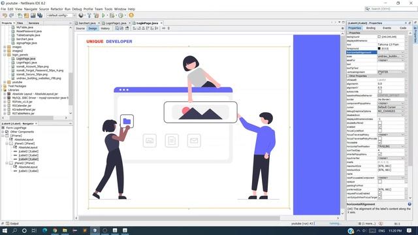Click the orange round icon in toolbar
418x235 pixels.
[131, 16]
